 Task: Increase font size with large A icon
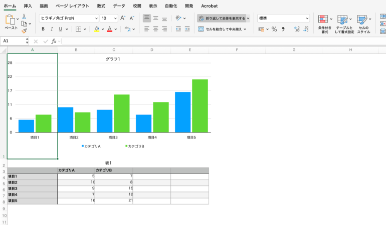(123, 18)
